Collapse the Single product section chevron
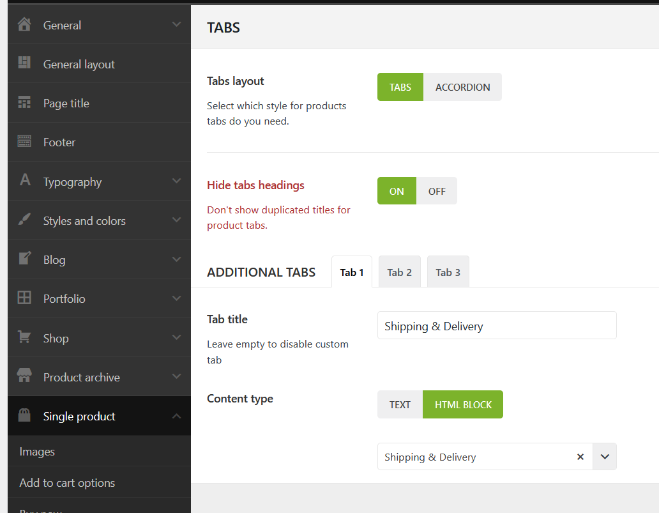This screenshot has height=513, width=659. point(177,416)
